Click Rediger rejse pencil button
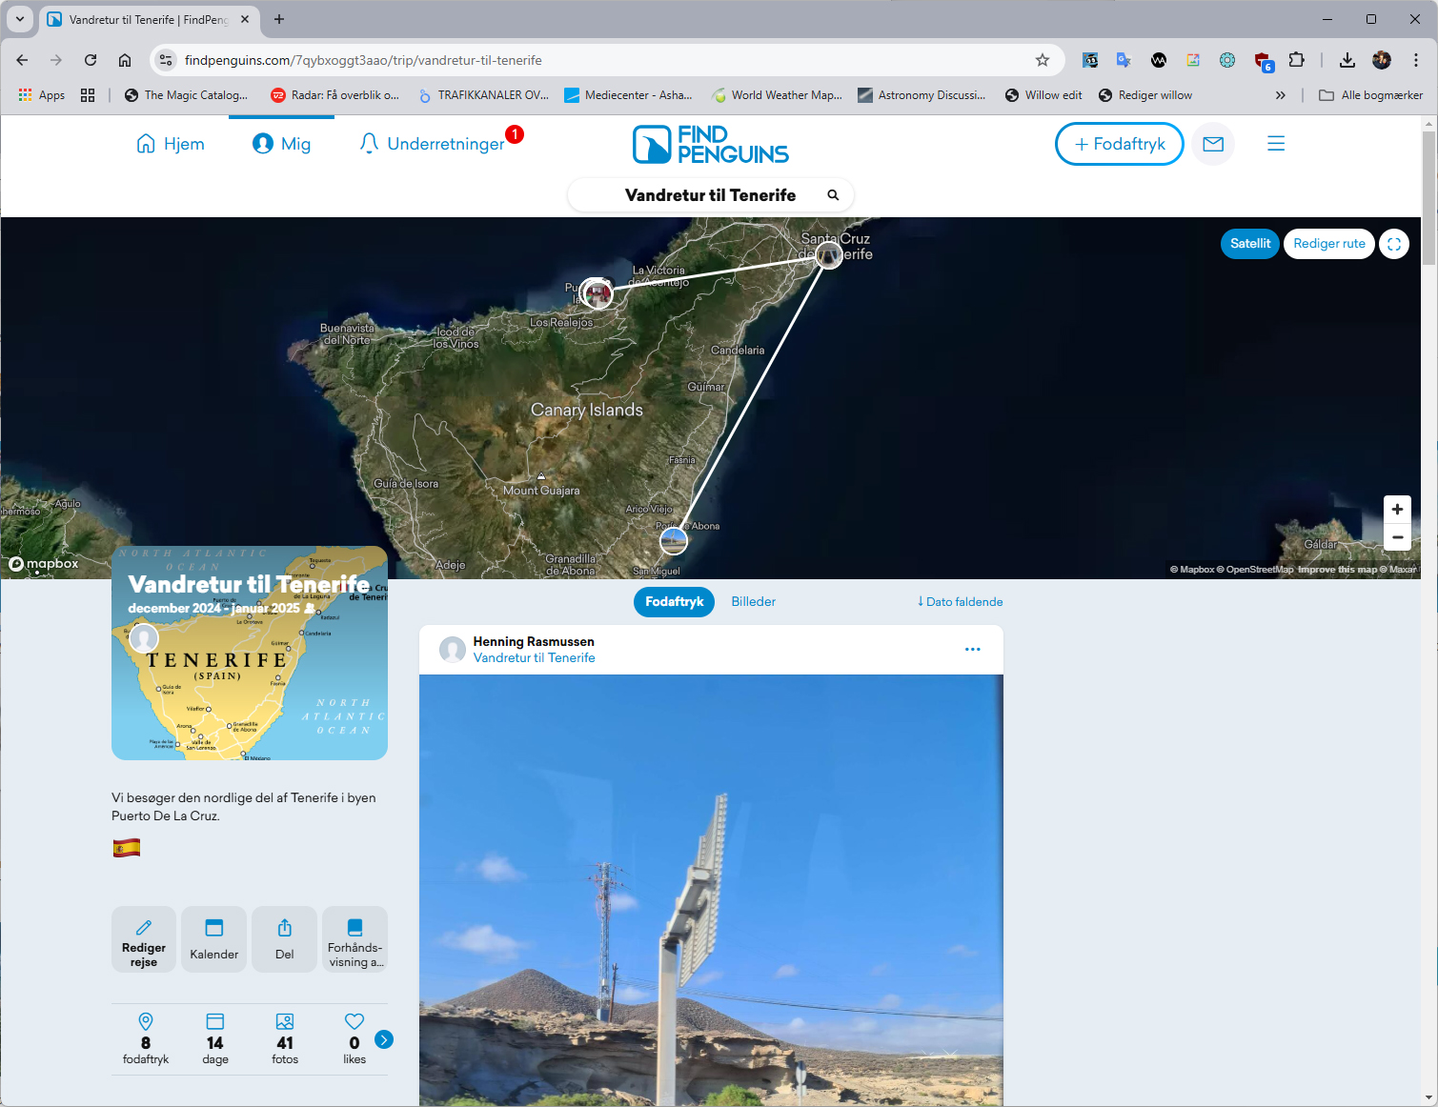1438x1107 pixels. 144,939
